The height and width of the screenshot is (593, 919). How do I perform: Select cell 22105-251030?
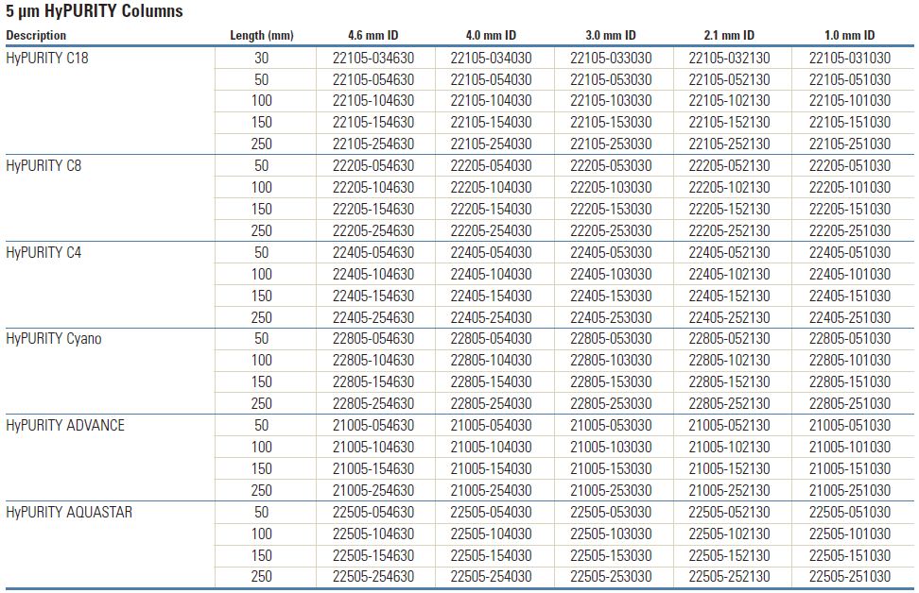pos(850,144)
